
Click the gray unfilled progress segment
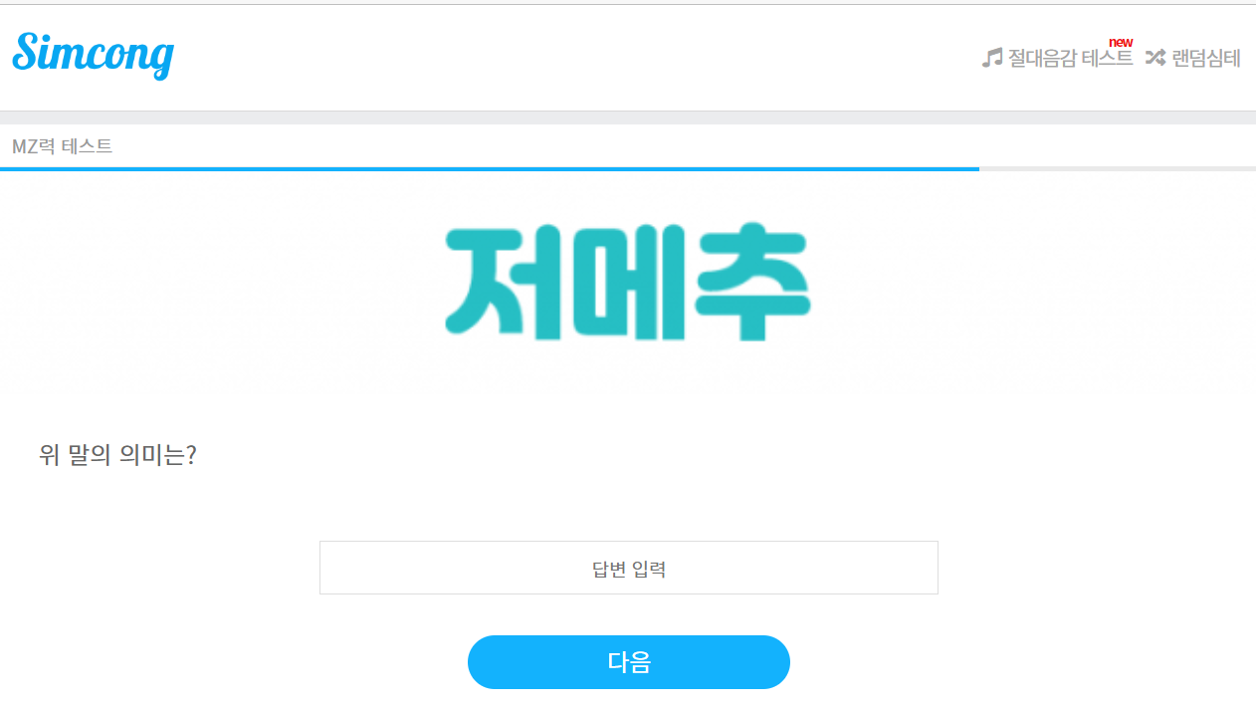click(1118, 169)
